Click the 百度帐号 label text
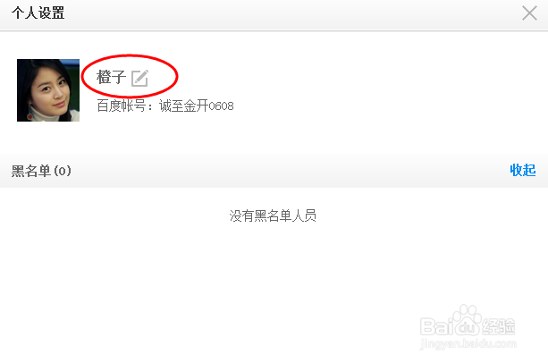This screenshot has height=363, width=548. coord(121,106)
